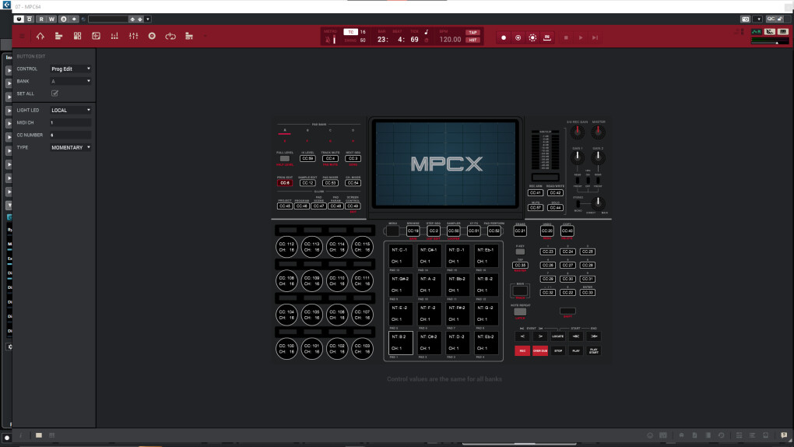Open the channel mixer faders icon

133,36
